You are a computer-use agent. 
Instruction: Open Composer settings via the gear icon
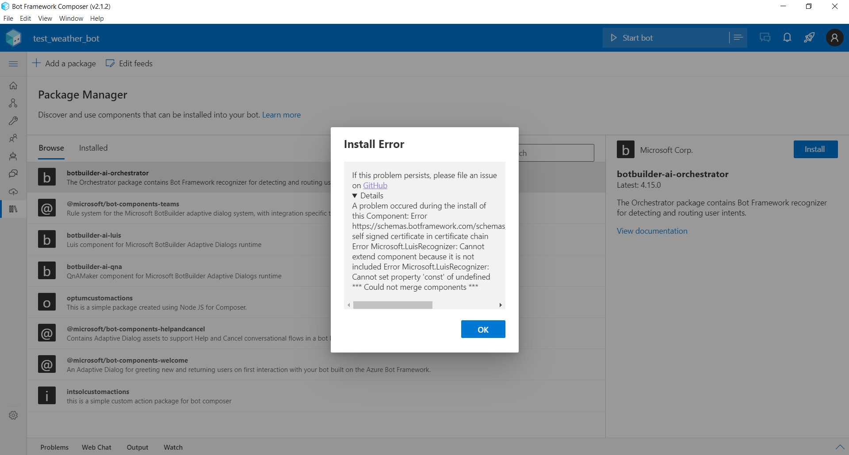pos(13,415)
